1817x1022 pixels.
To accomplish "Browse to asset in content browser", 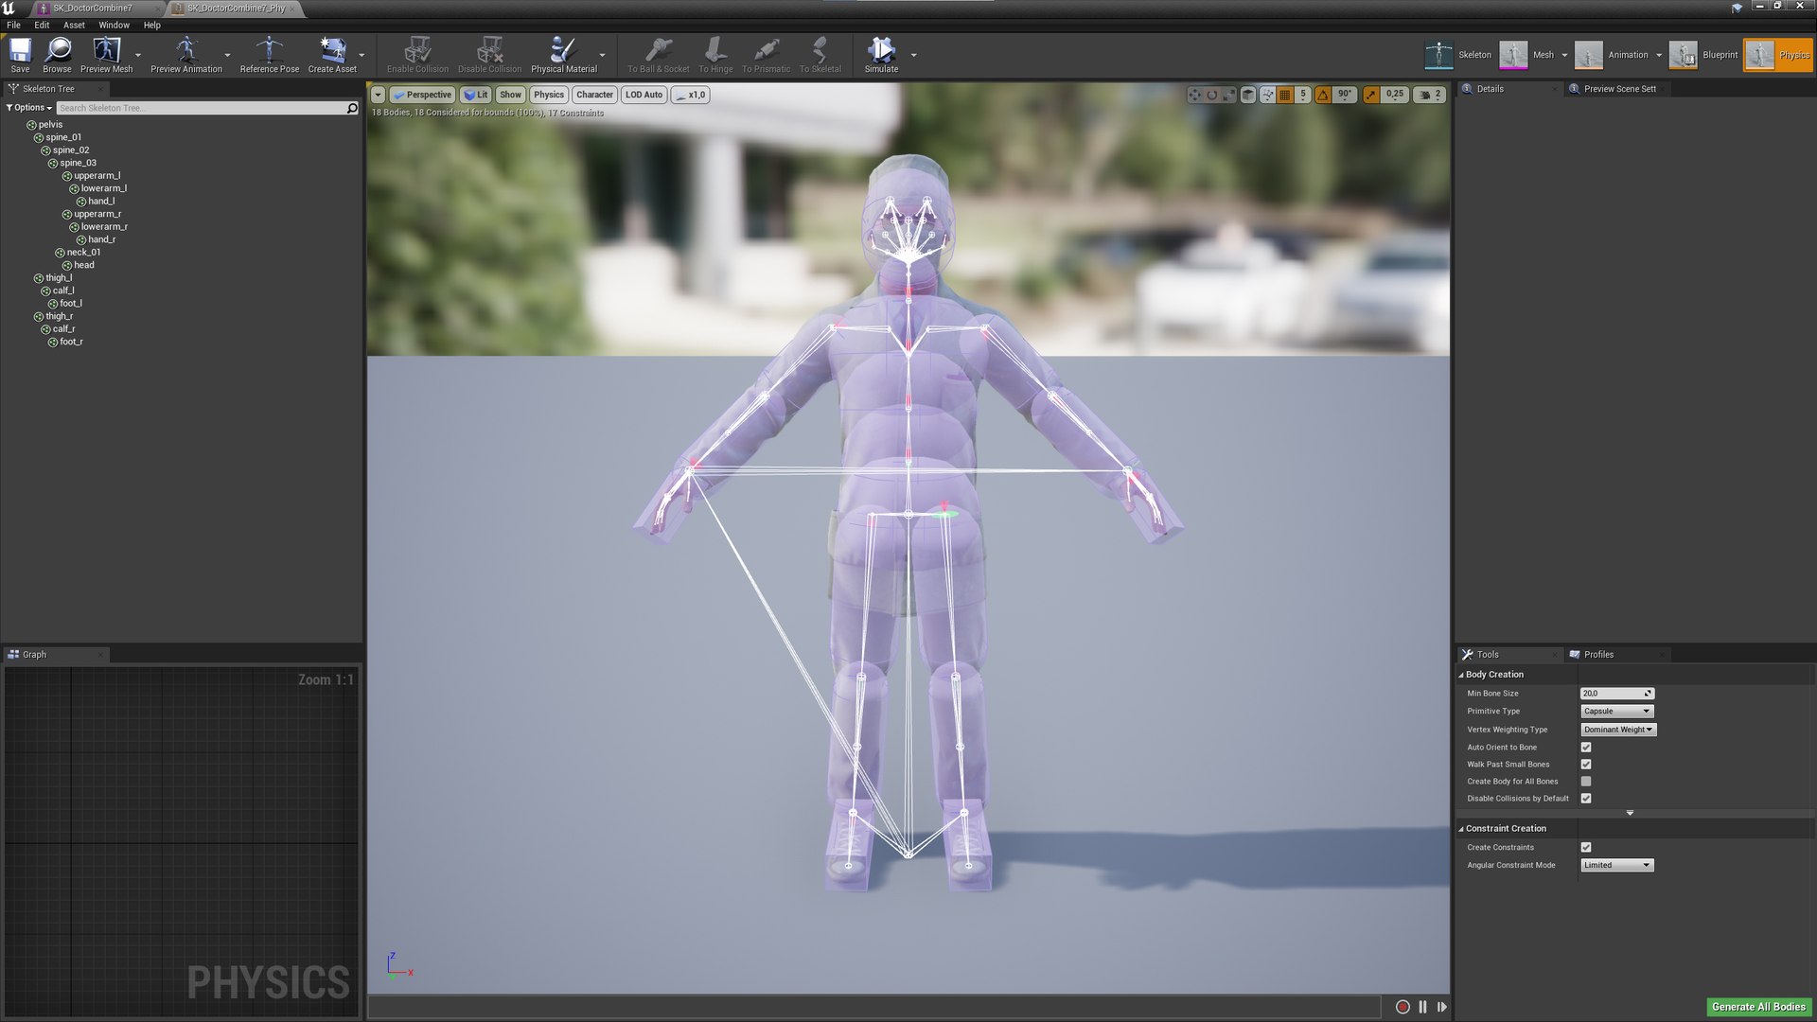I will [x=57, y=55].
